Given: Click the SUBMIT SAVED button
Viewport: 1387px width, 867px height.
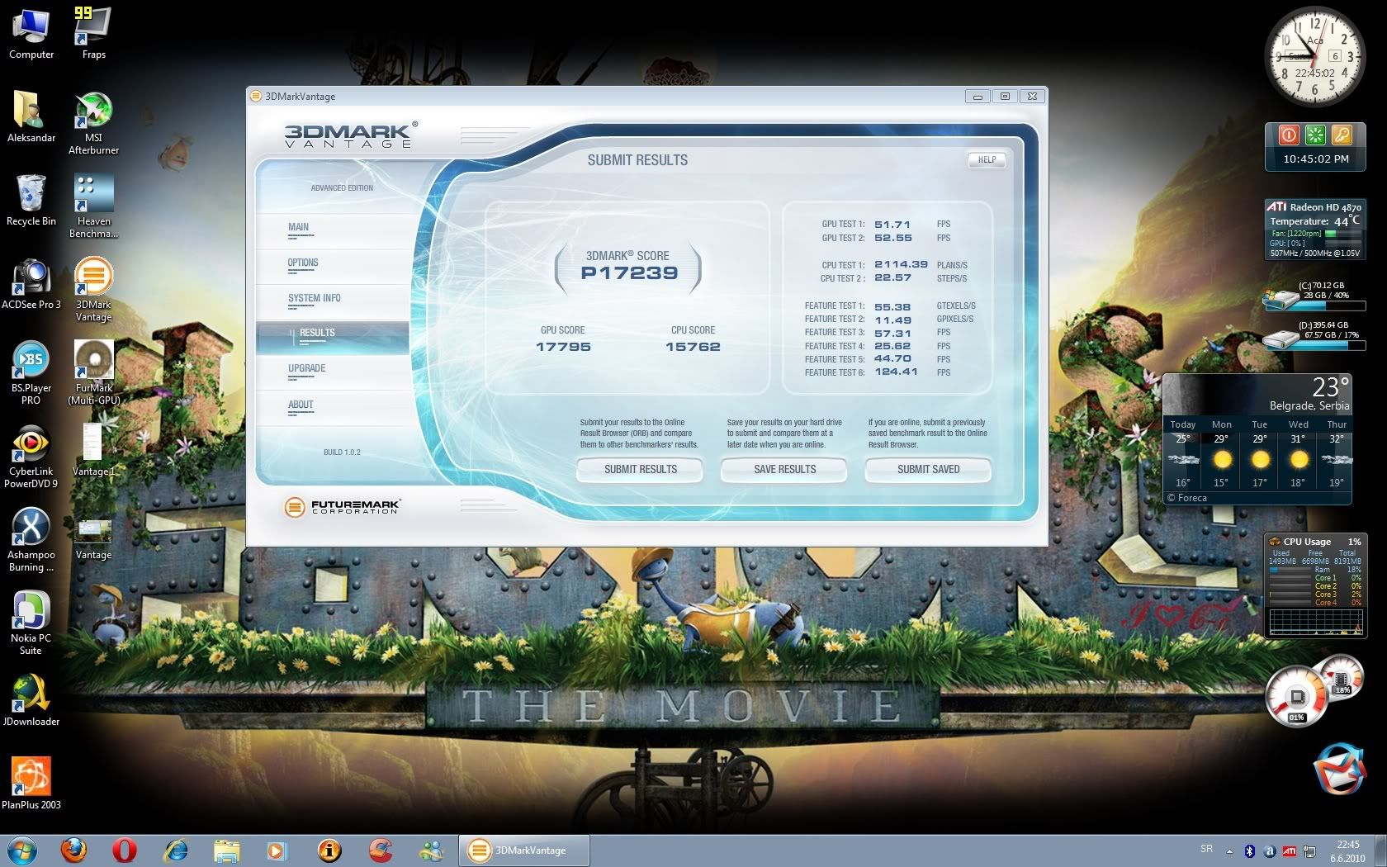Looking at the screenshot, I should (x=928, y=469).
